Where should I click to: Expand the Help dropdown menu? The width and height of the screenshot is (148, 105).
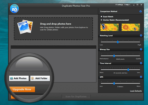pos(127,5)
